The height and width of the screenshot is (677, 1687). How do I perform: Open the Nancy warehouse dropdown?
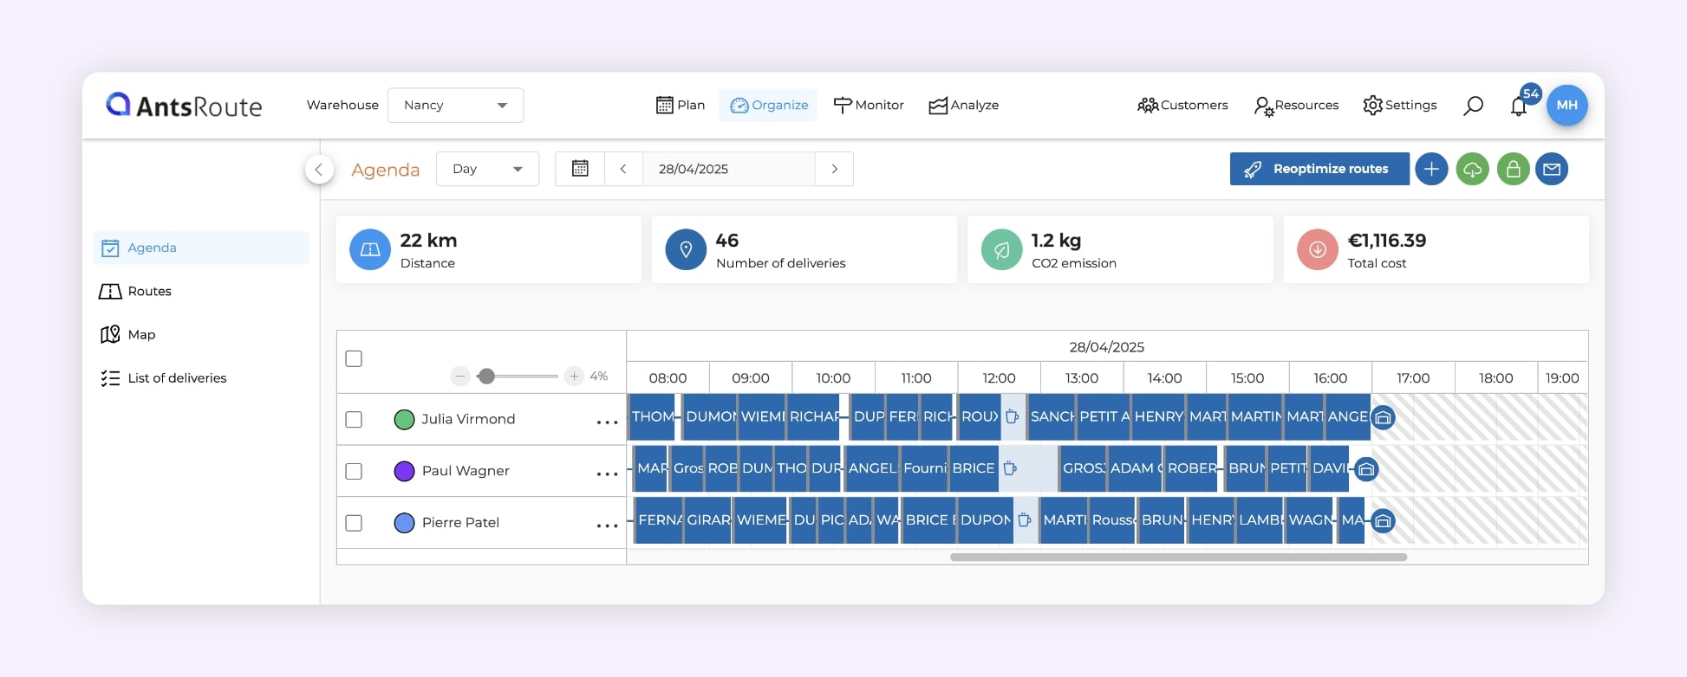pos(455,106)
